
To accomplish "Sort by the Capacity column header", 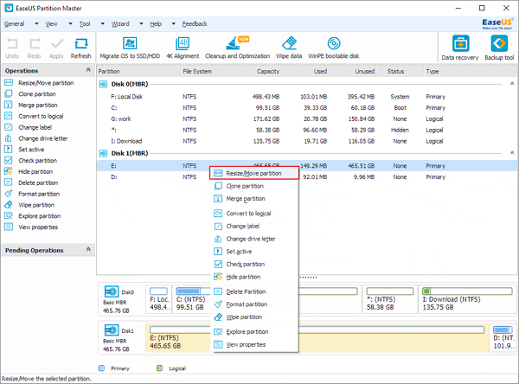I will (x=258, y=71).
